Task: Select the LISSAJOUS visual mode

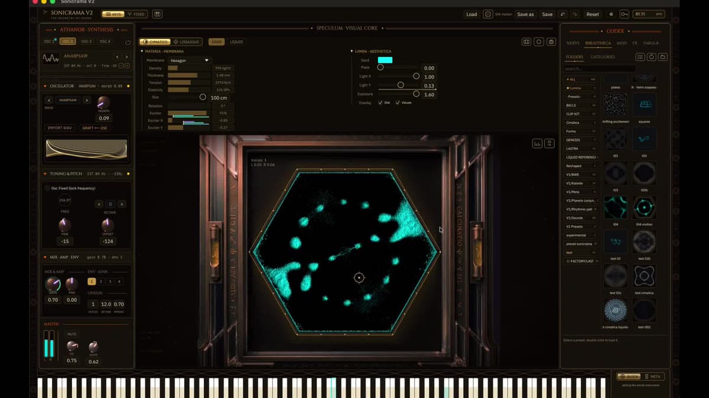Action: 187,42
